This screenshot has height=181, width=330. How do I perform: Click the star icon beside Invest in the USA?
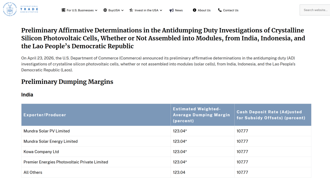(131, 10)
